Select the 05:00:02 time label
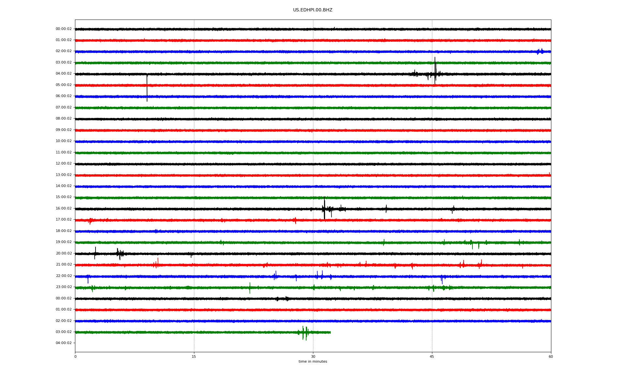The image size is (626, 391). pyautogui.click(x=64, y=85)
